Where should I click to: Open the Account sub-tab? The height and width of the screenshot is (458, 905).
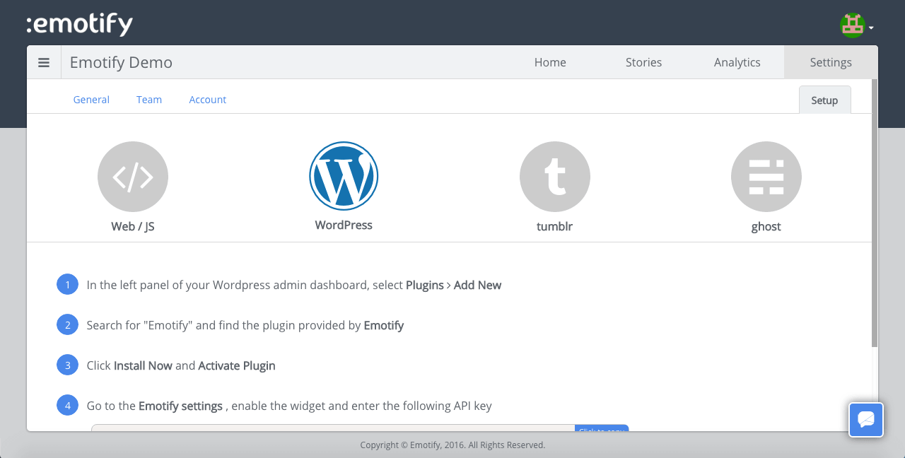[x=208, y=100]
